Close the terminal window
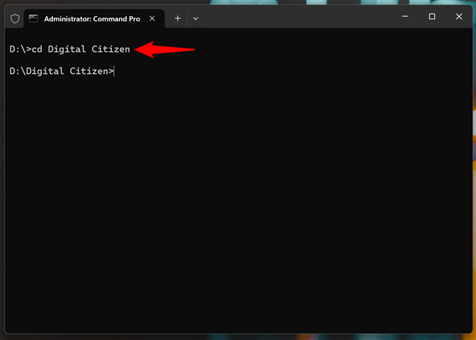Screen dimensions: 476x340 pyautogui.click(x=459, y=16)
